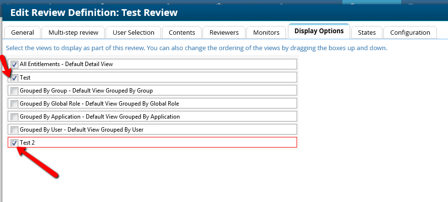Click the Grouped By Global Role label text
The image size is (448, 202).
pos(99,104)
